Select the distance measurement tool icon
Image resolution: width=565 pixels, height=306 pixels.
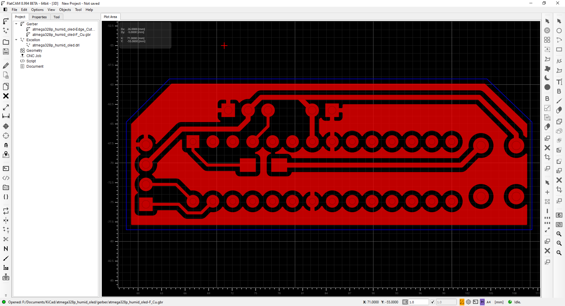[6, 117]
